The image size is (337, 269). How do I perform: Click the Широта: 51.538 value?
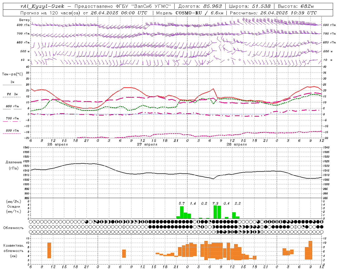click(x=250, y=7)
